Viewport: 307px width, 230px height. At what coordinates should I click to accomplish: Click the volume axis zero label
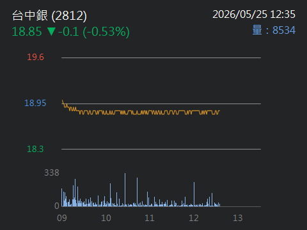point(57,206)
